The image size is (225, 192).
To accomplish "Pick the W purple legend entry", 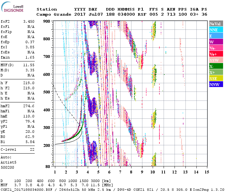I will pyautogui.click(x=216, y=42).
